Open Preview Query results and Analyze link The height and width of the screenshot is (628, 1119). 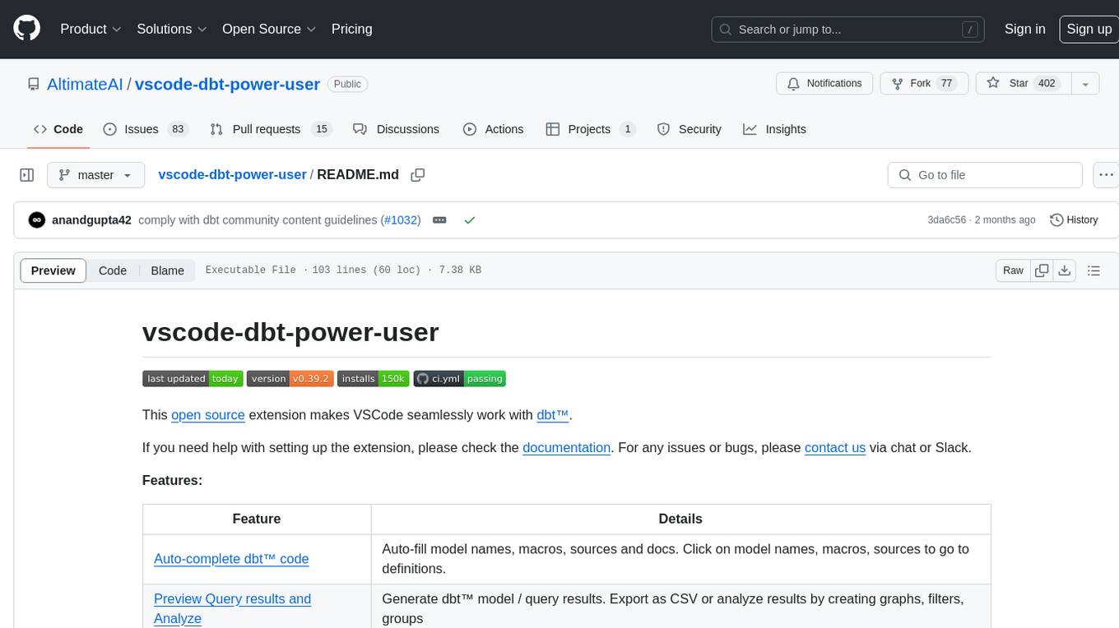coord(232,609)
